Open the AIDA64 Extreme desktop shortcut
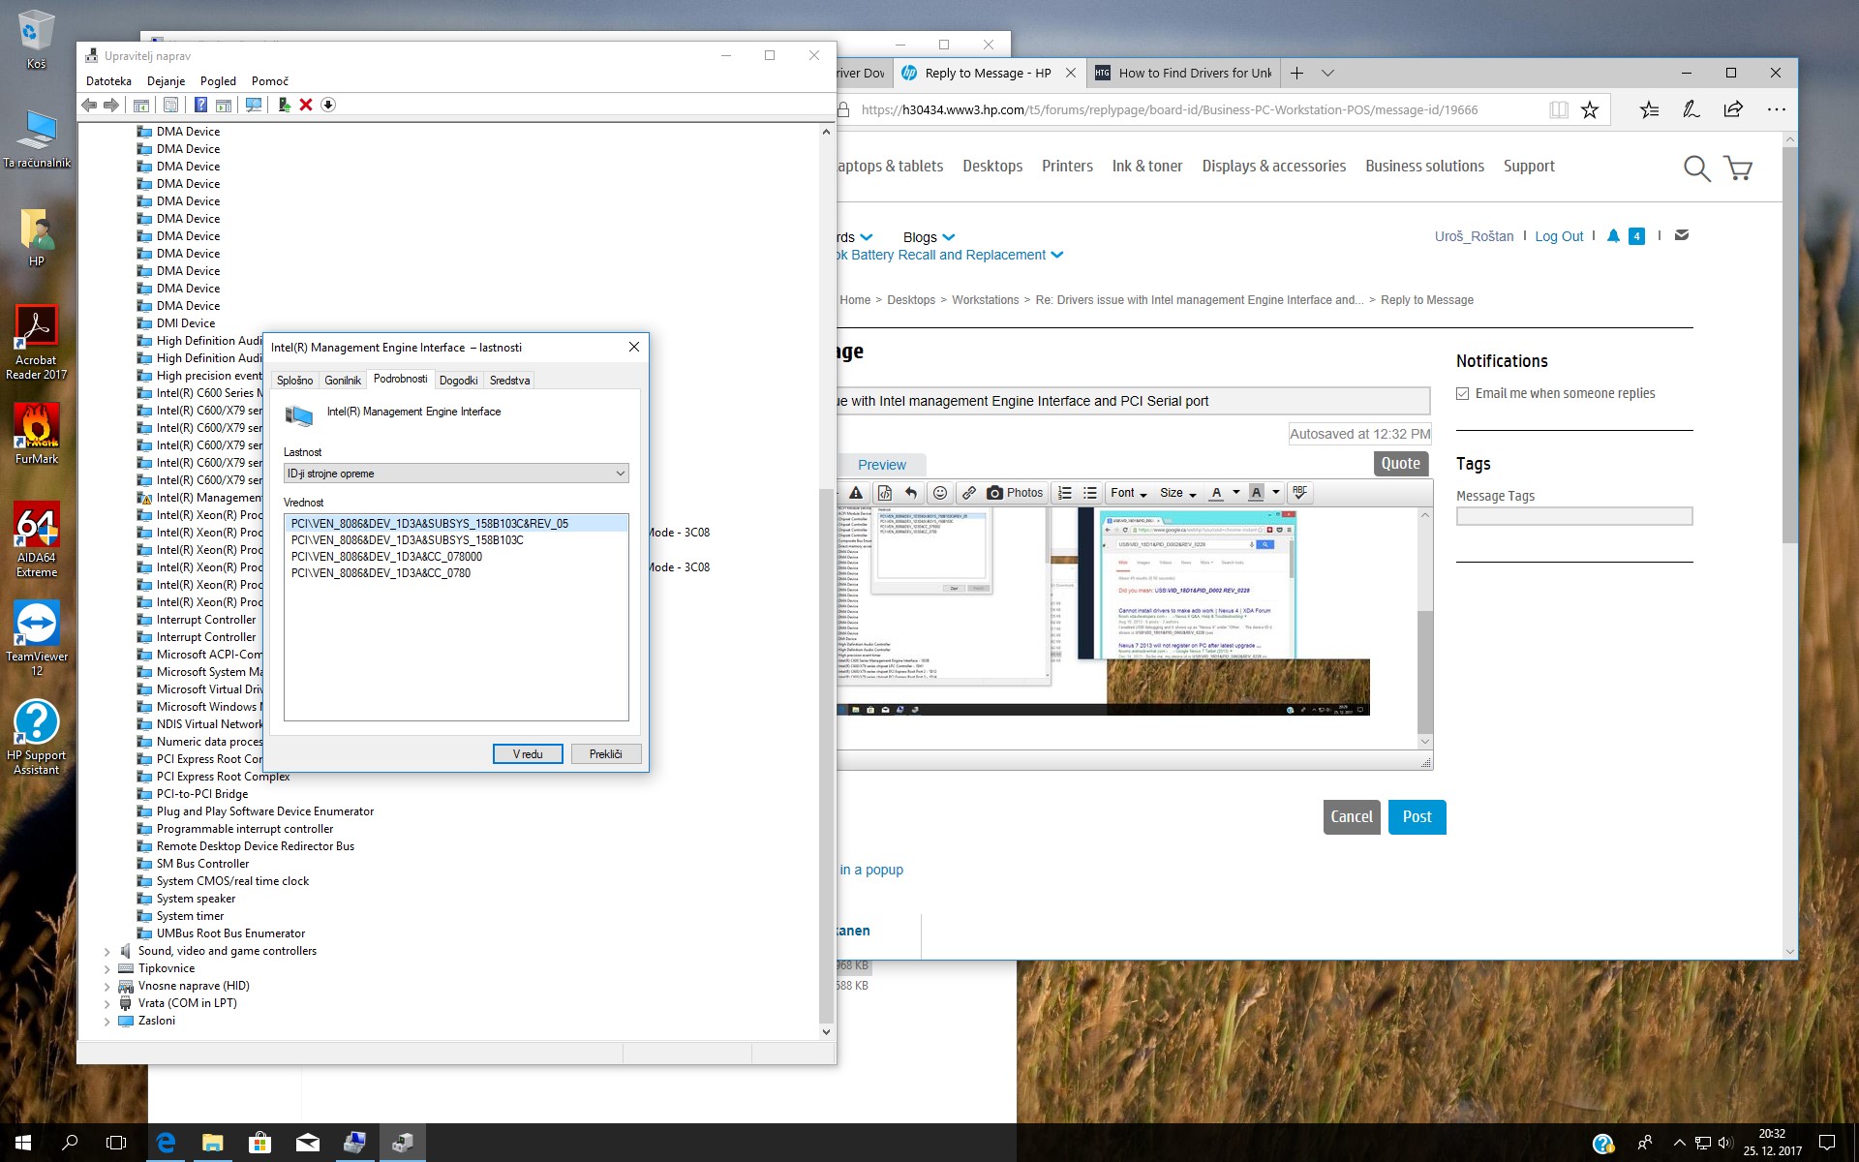 tap(37, 538)
